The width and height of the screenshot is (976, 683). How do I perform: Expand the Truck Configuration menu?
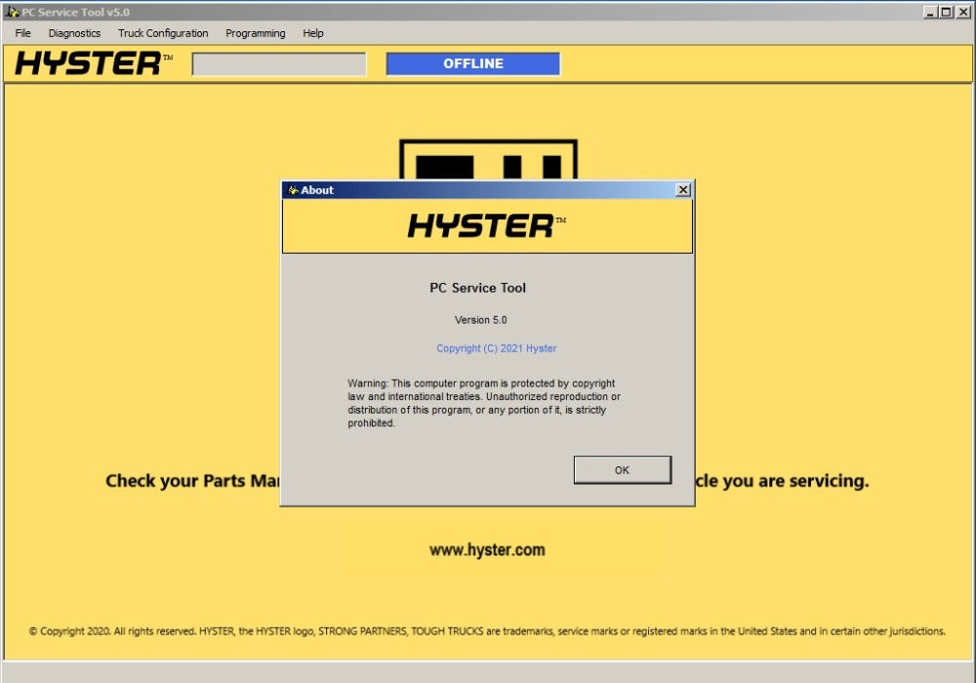coord(163,33)
